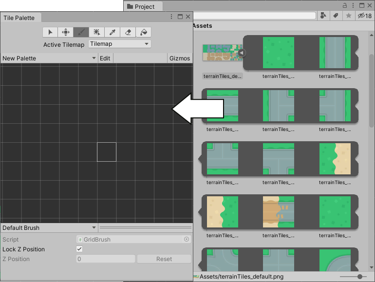Collapse the terrainTiles_default sprite sheet arrow
375x282 pixels.
242,53
